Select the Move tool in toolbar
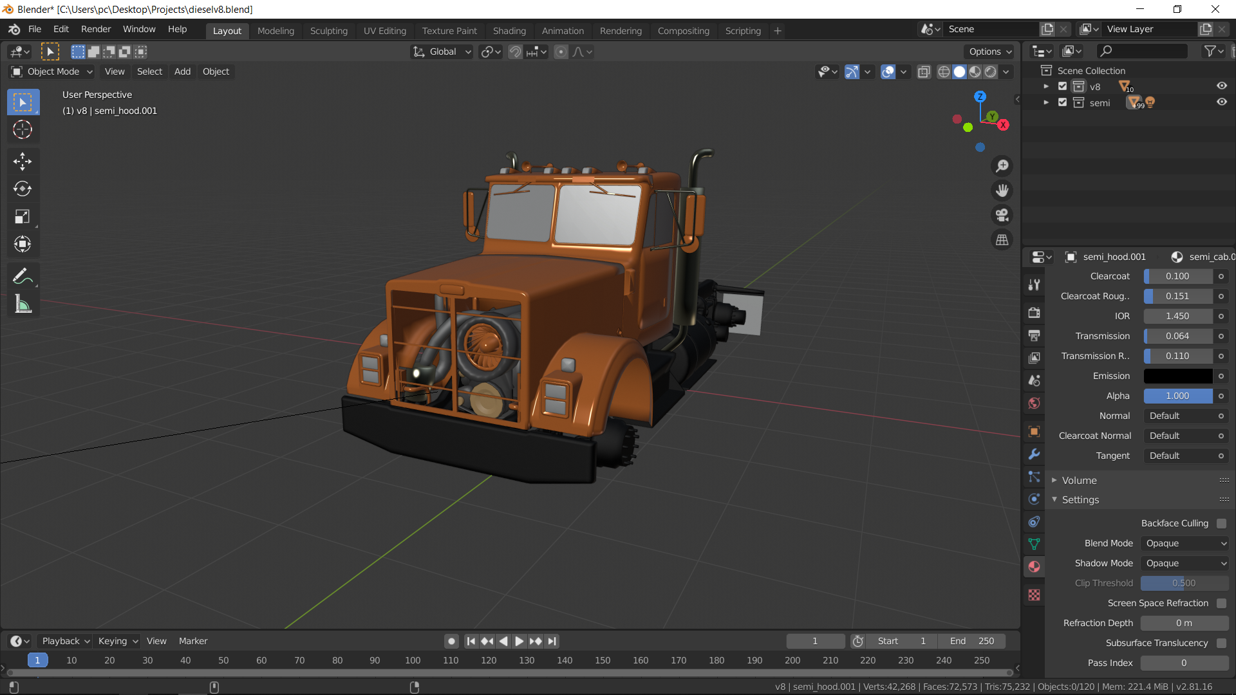 click(x=23, y=162)
